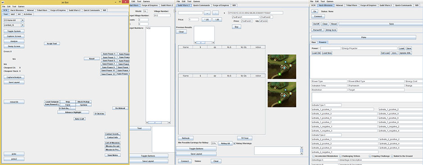Open the Tool menu in Jet Bot

click(x=14, y=6)
